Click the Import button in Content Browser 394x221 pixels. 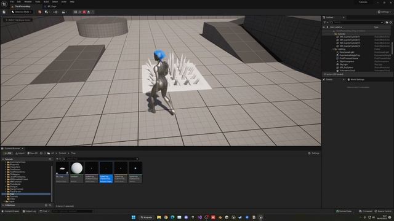(x=20, y=153)
